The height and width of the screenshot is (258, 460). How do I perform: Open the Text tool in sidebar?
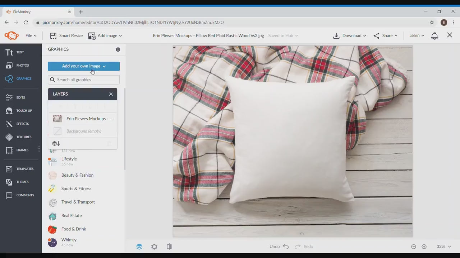coord(15,52)
